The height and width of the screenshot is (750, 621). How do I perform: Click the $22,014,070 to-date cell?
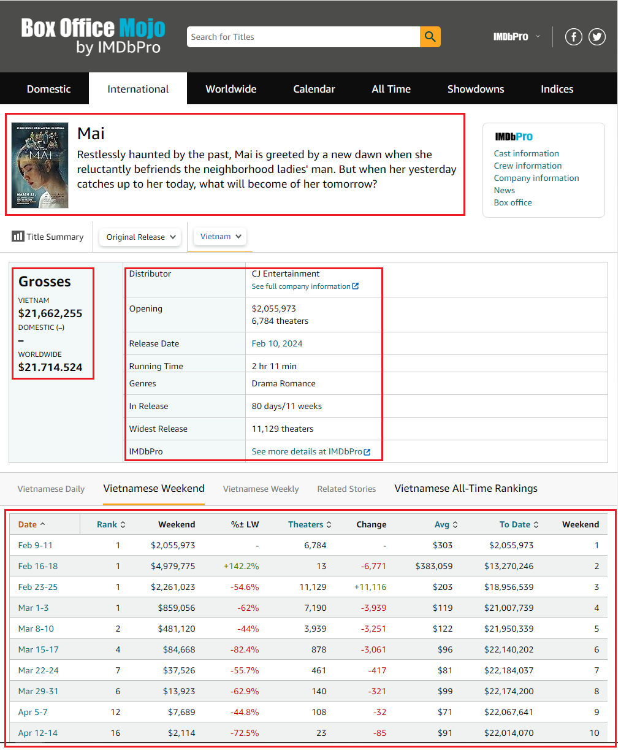[x=509, y=733]
